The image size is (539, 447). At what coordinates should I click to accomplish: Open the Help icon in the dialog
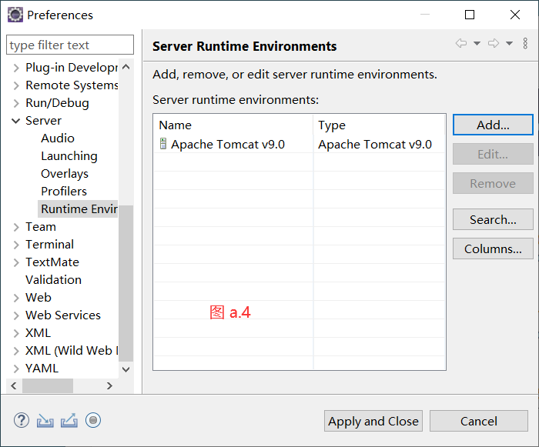(x=22, y=420)
